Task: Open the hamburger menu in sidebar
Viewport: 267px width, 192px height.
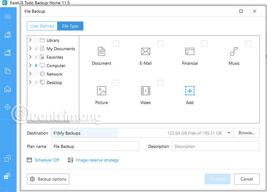Action: click(x=8, y=16)
